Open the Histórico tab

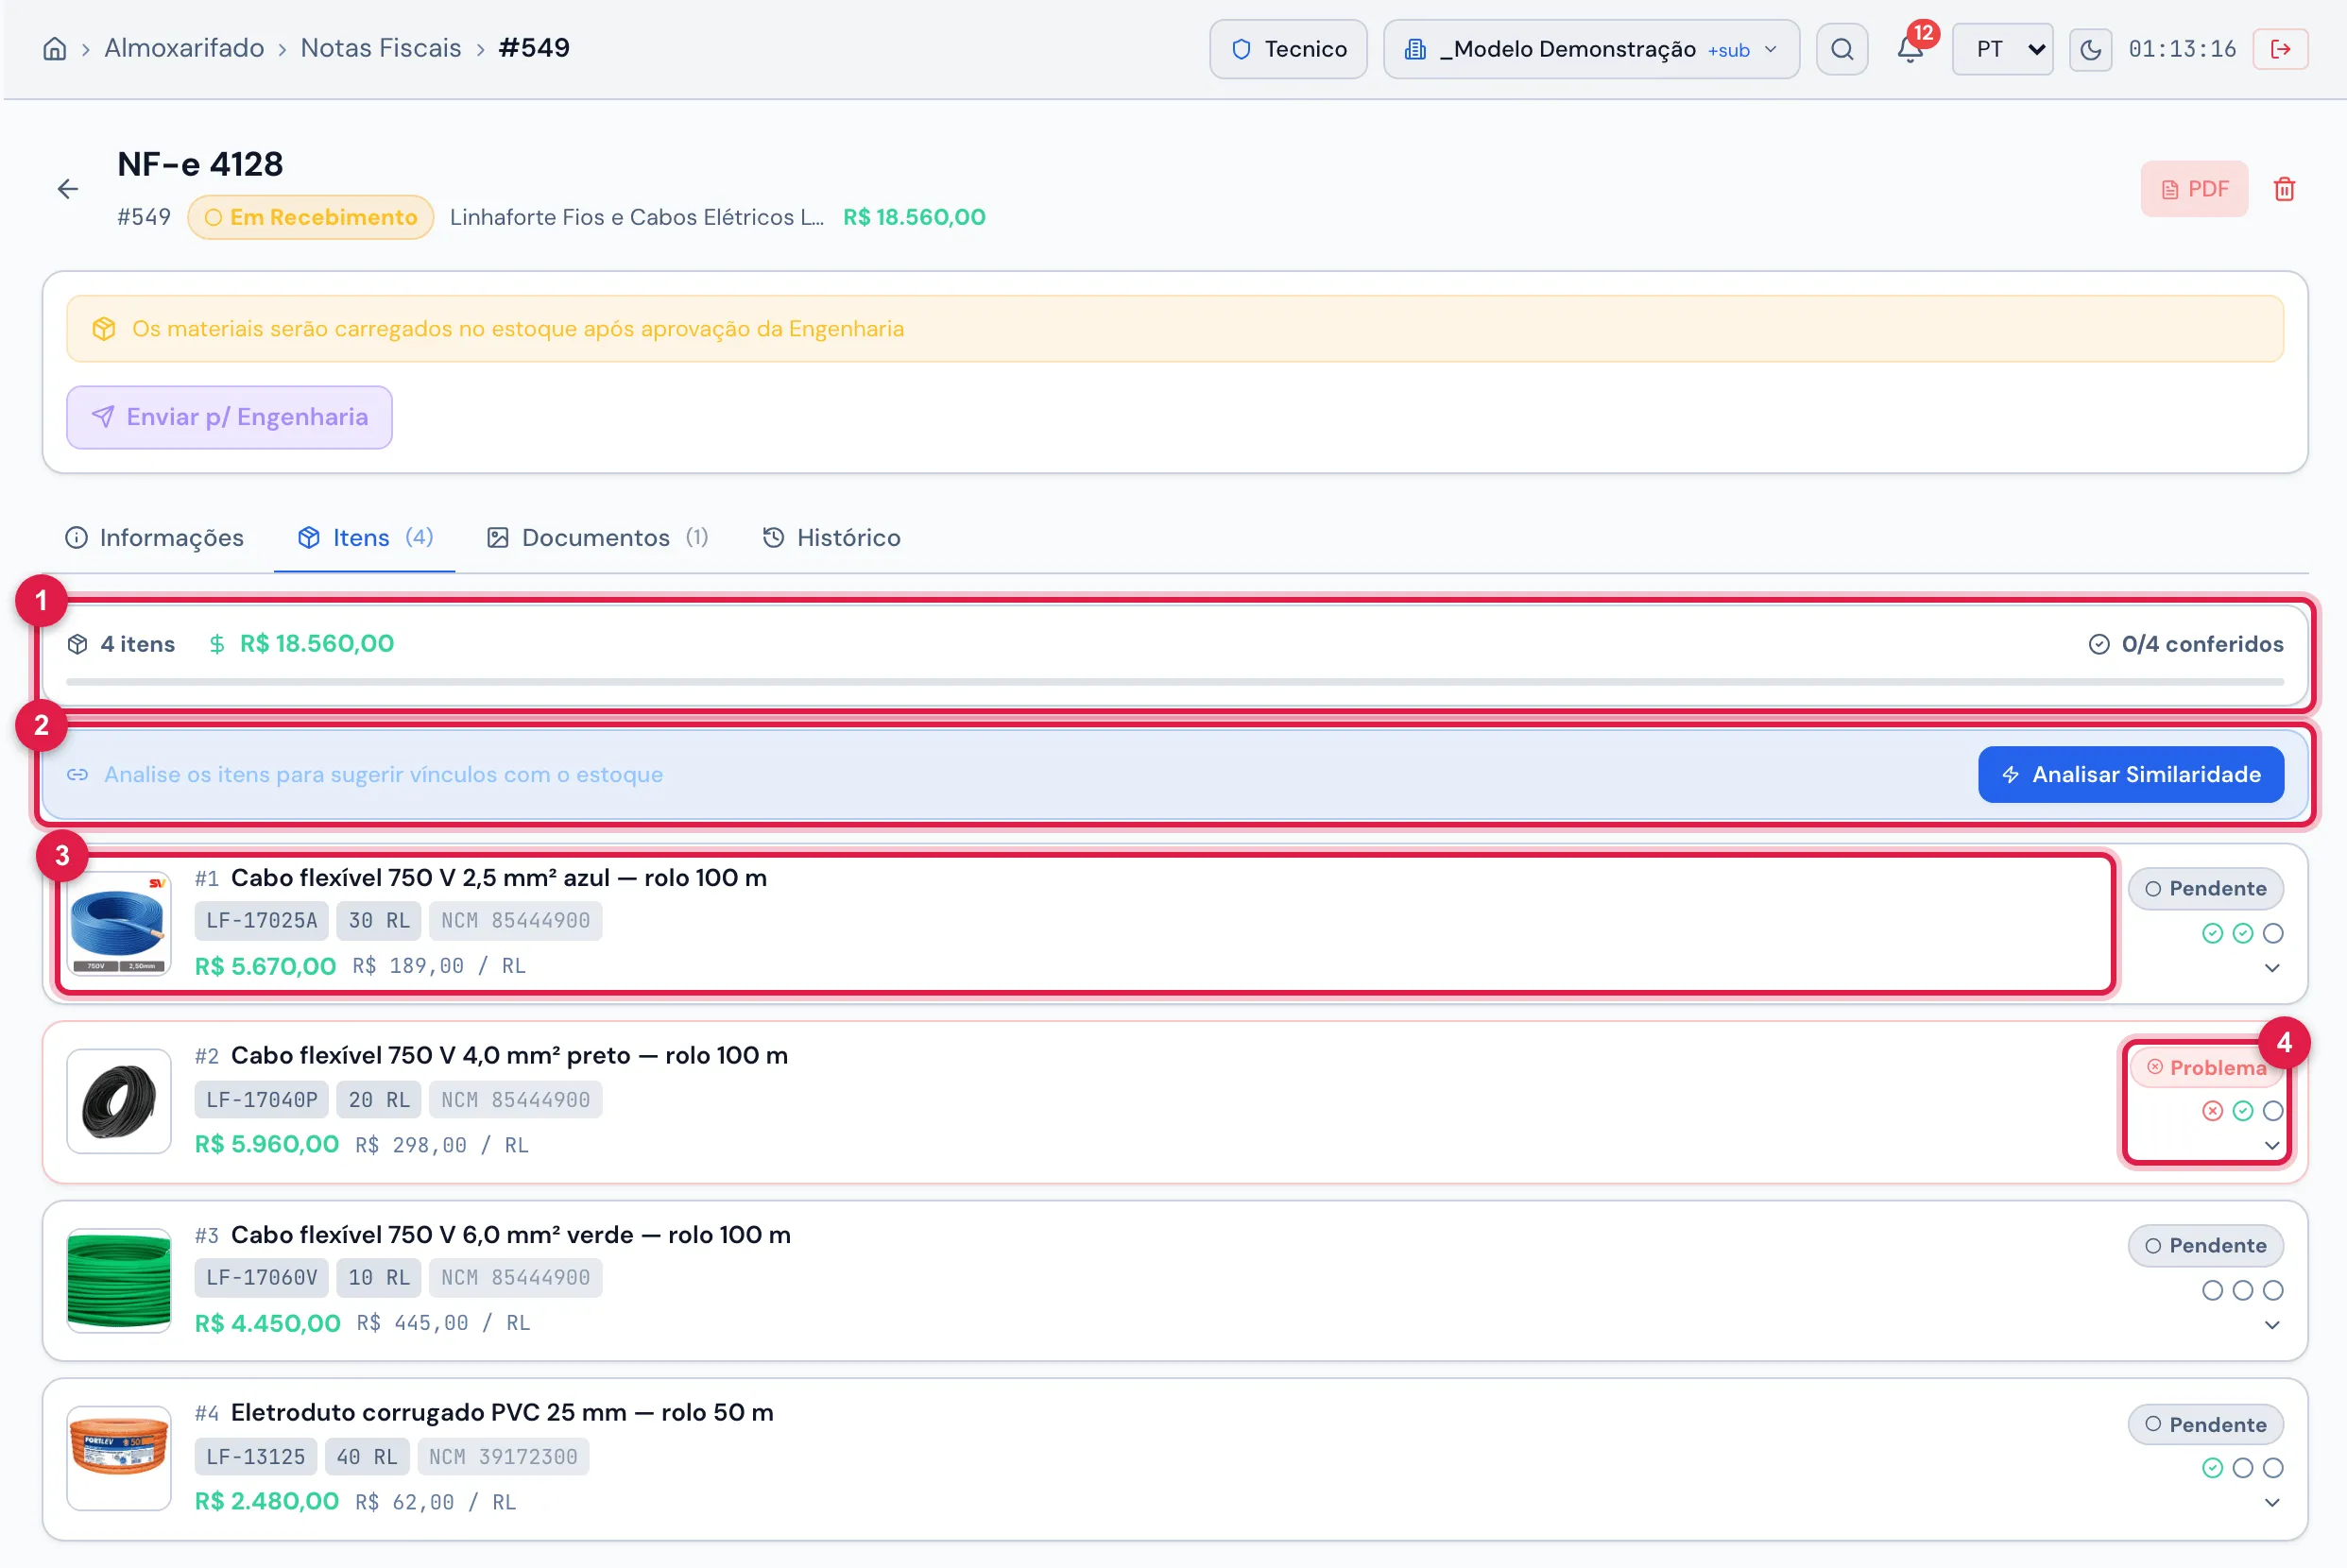831,538
